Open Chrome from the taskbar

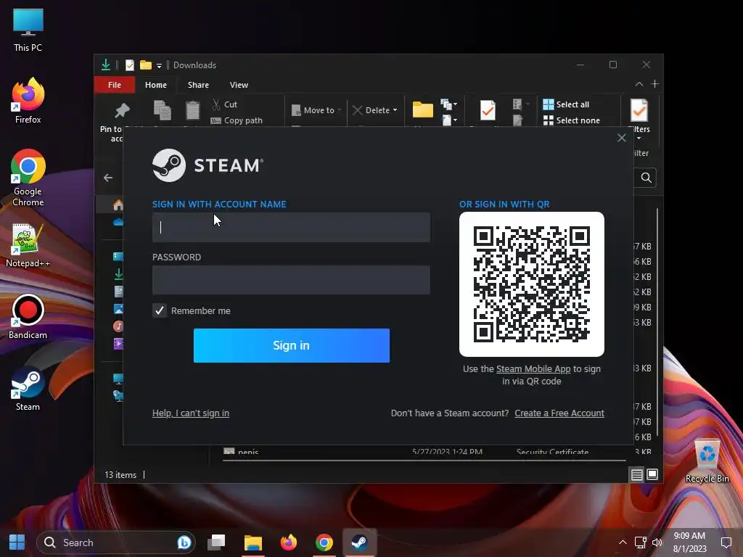click(x=324, y=542)
